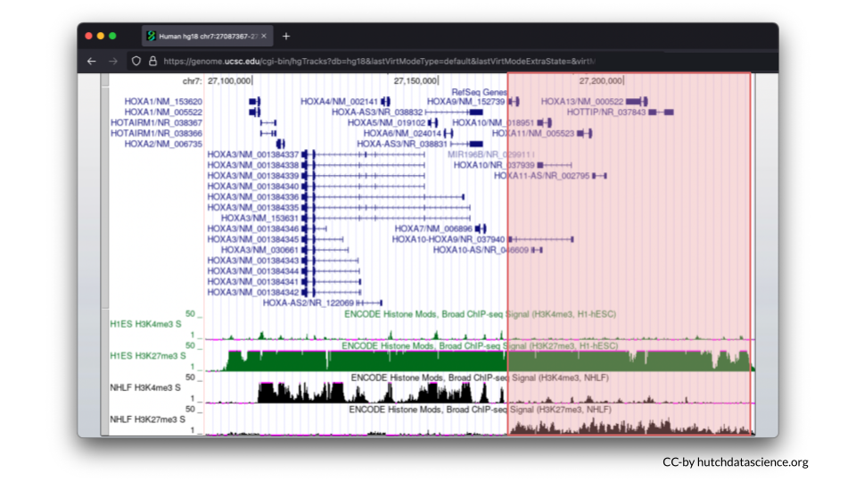Click the 27,200,000 ruler position

(601, 81)
